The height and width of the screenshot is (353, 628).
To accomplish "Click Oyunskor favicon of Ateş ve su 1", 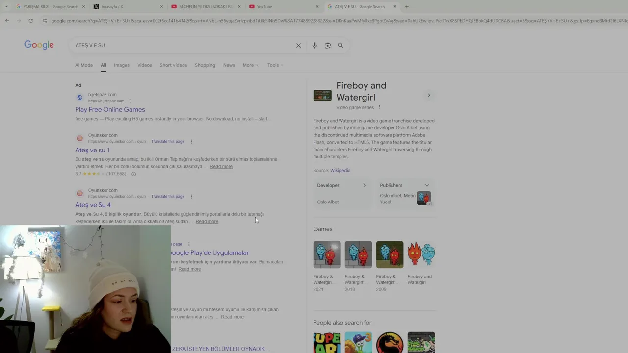I will coord(79,138).
